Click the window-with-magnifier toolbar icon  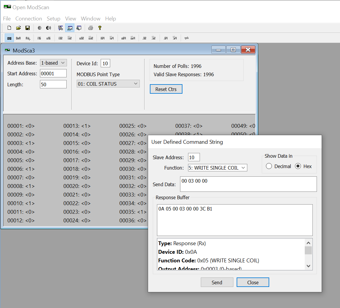tap(79, 28)
